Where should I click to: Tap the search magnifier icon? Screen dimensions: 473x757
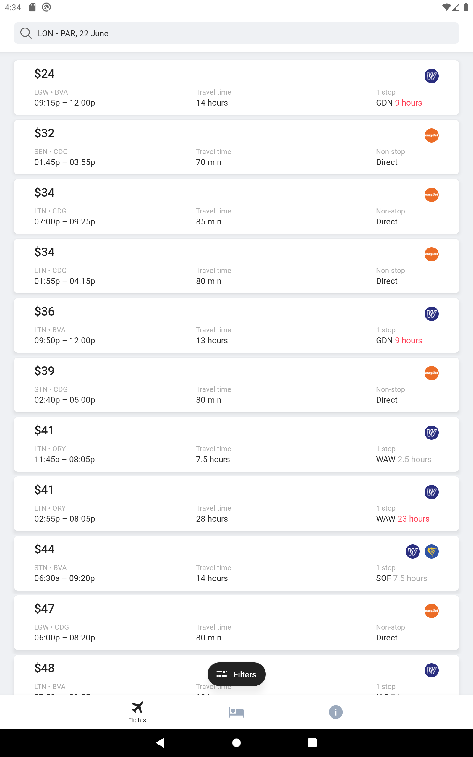[x=26, y=33]
